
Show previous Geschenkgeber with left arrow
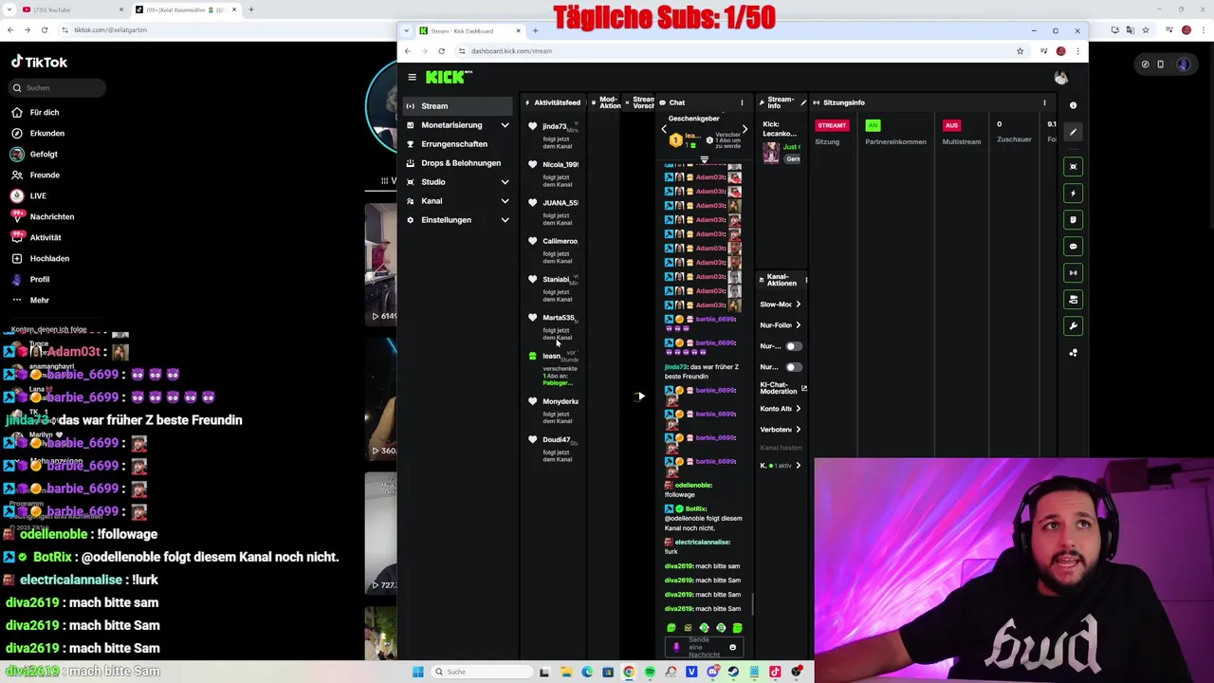[664, 129]
